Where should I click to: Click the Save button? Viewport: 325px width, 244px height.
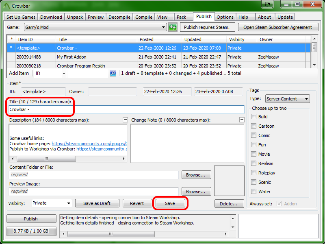[170, 203]
